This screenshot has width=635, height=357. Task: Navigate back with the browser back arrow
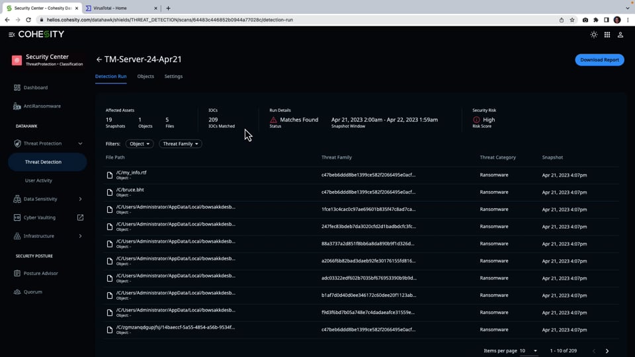pyautogui.click(x=7, y=20)
